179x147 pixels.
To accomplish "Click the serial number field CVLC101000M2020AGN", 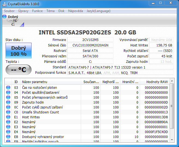I will click(x=90, y=45).
